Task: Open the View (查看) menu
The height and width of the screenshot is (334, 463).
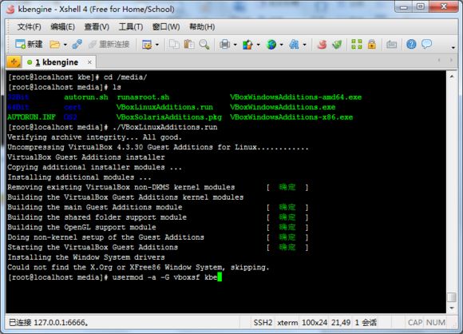Action: tap(97, 27)
